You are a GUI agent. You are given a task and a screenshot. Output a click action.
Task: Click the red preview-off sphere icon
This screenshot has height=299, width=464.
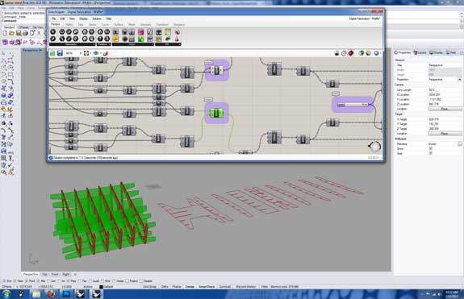point(351,53)
